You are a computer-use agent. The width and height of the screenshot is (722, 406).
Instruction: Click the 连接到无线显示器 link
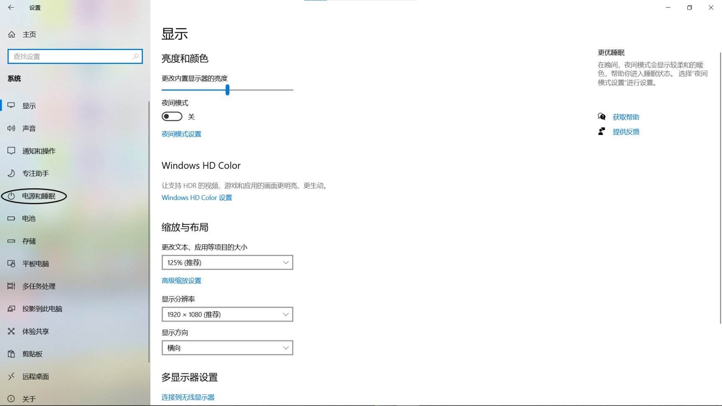(188, 397)
